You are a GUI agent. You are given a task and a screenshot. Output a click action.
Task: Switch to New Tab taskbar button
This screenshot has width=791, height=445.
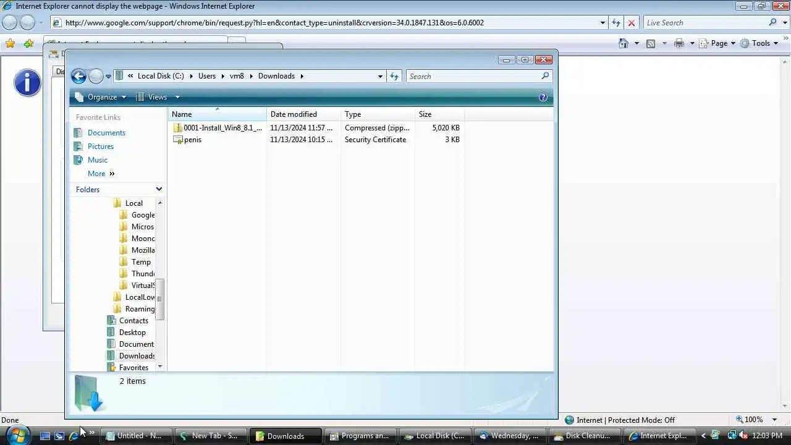point(211,436)
